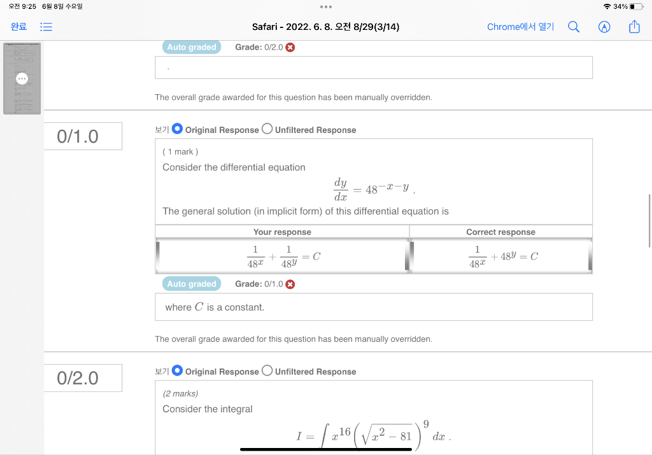This screenshot has height=455, width=652.
Task: Click red X beside Grade 0/2.0
Action: [290, 47]
